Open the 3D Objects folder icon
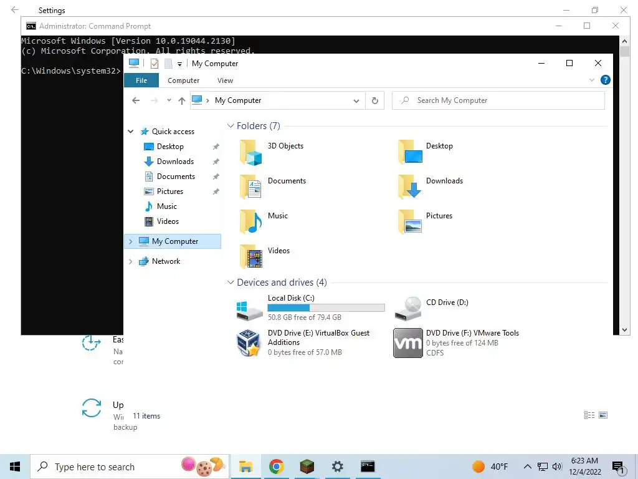The image size is (638, 479). pos(250,153)
